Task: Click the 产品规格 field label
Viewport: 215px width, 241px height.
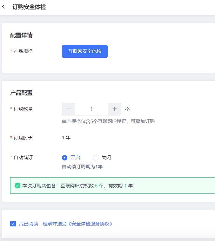Action: tap(23, 51)
